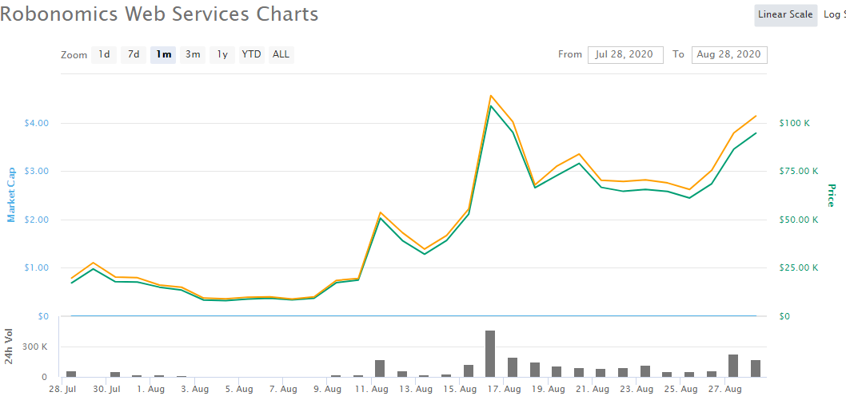Select the YTD zoom range
The height and width of the screenshot is (412, 846).
[x=251, y=54]
